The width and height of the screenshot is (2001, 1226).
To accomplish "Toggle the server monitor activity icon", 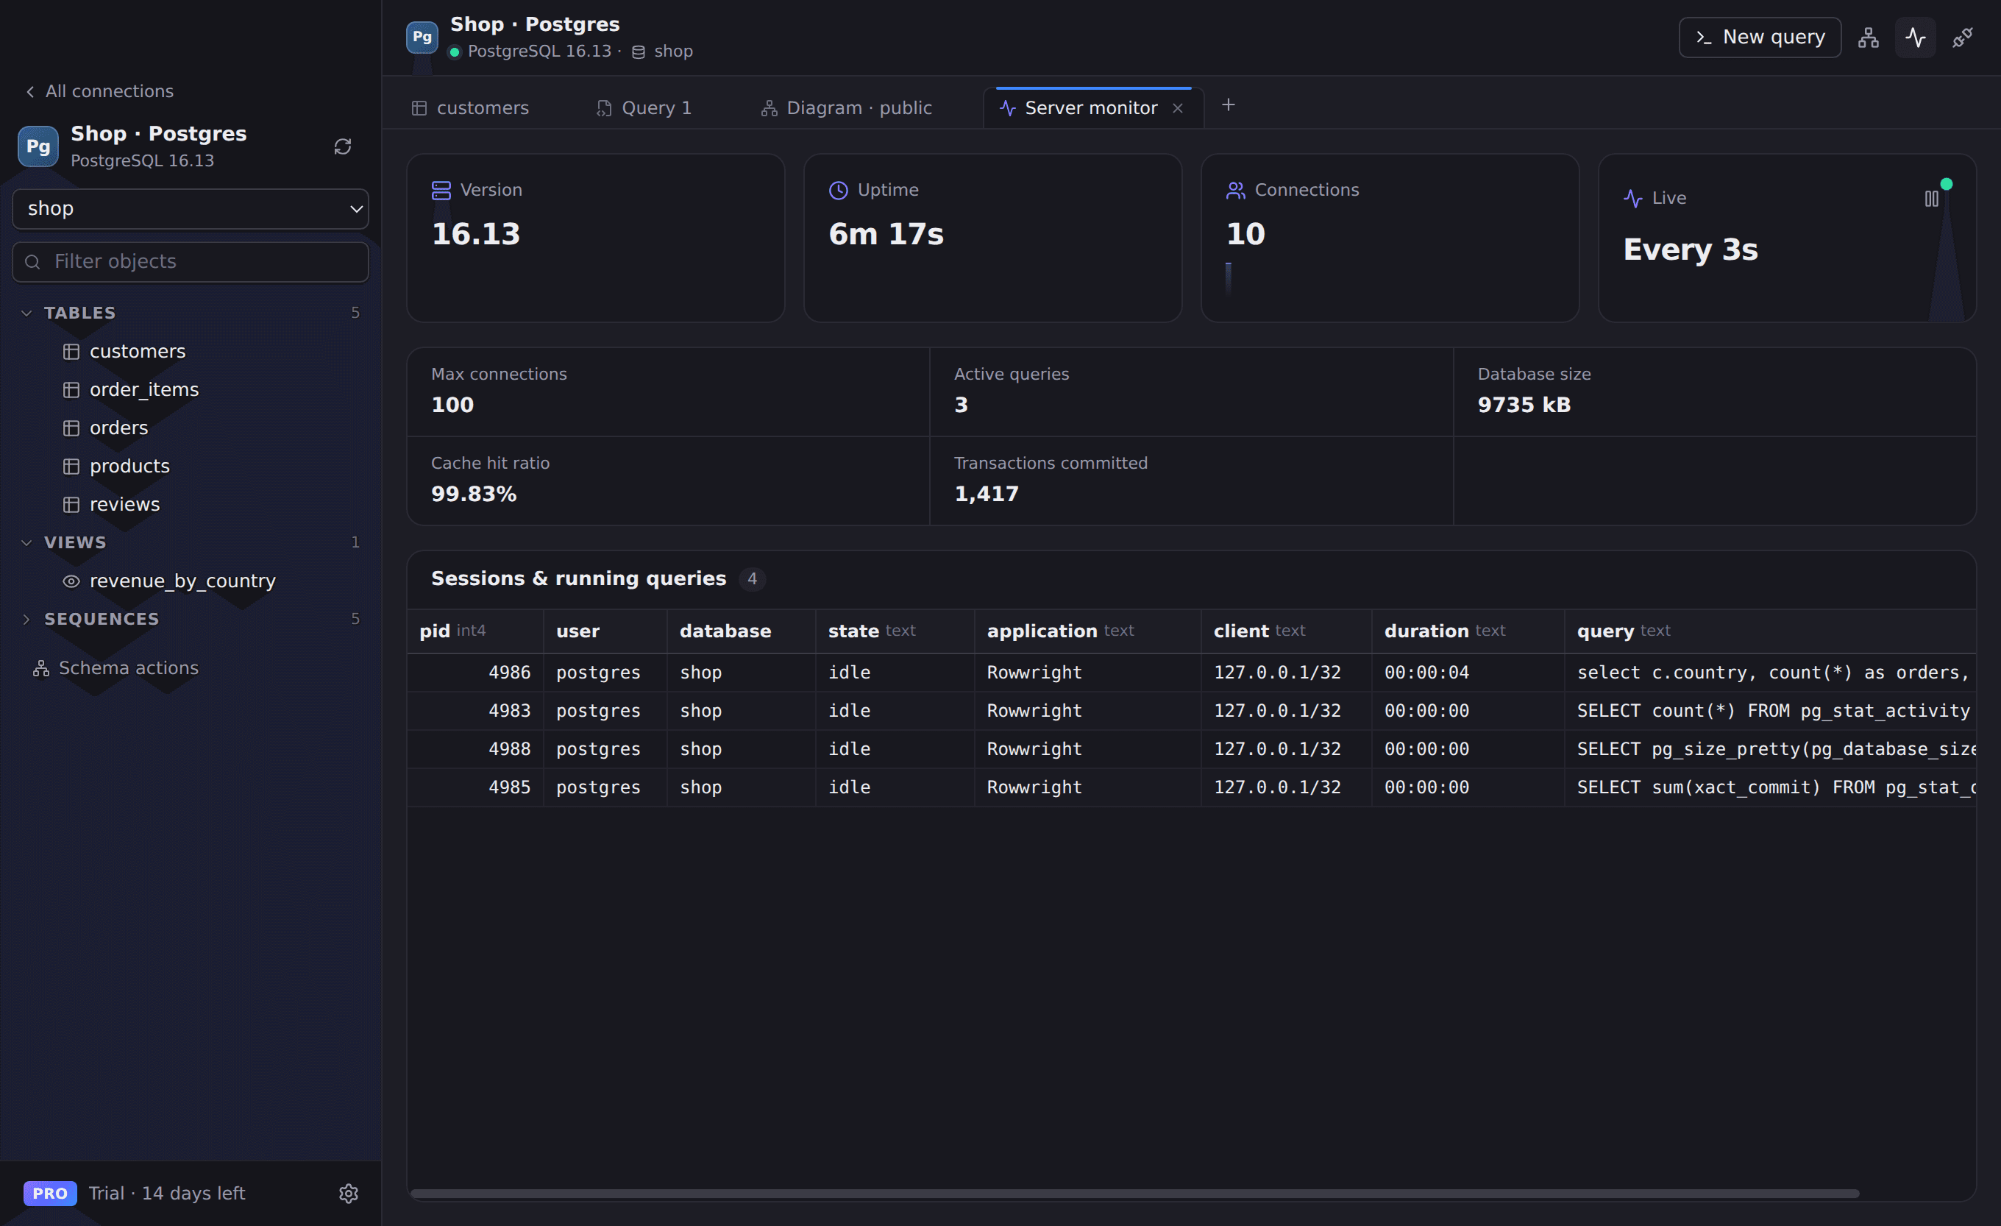I will tap(1916, 38).
